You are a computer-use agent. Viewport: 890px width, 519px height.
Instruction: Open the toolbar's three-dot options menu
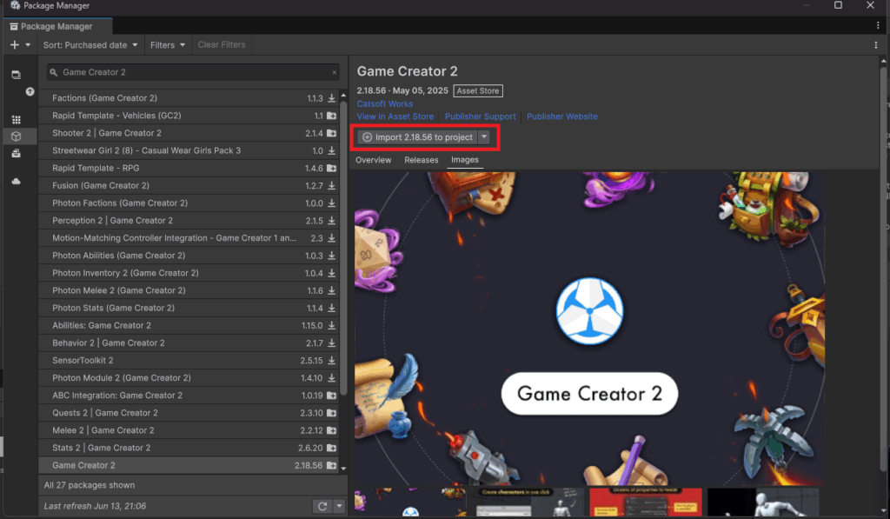(876, 45)
